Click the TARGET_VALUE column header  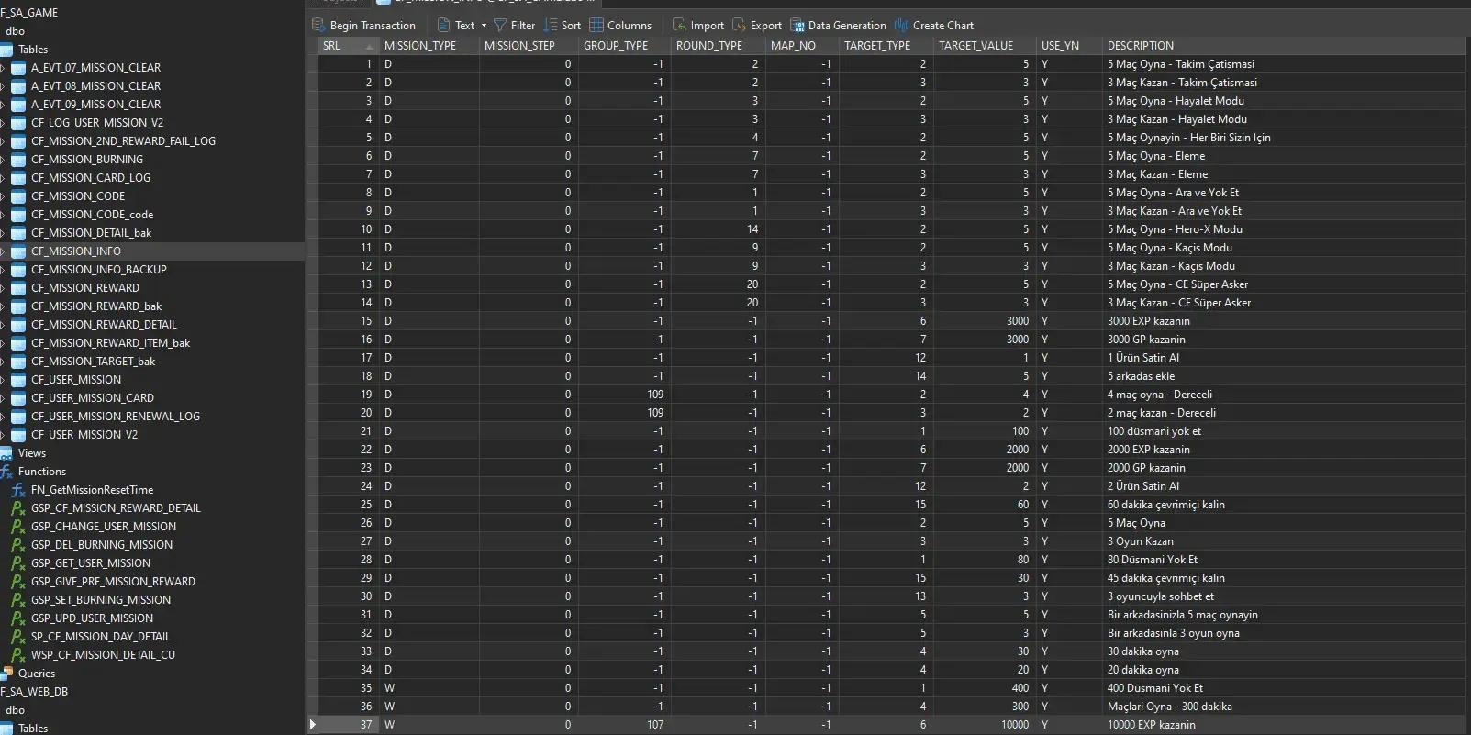click(x=975, y=46)
